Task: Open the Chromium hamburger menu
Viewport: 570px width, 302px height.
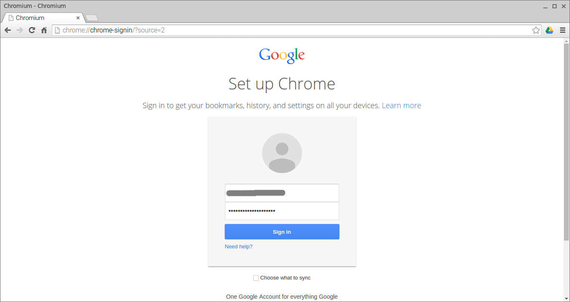Action: coord(562,30)
